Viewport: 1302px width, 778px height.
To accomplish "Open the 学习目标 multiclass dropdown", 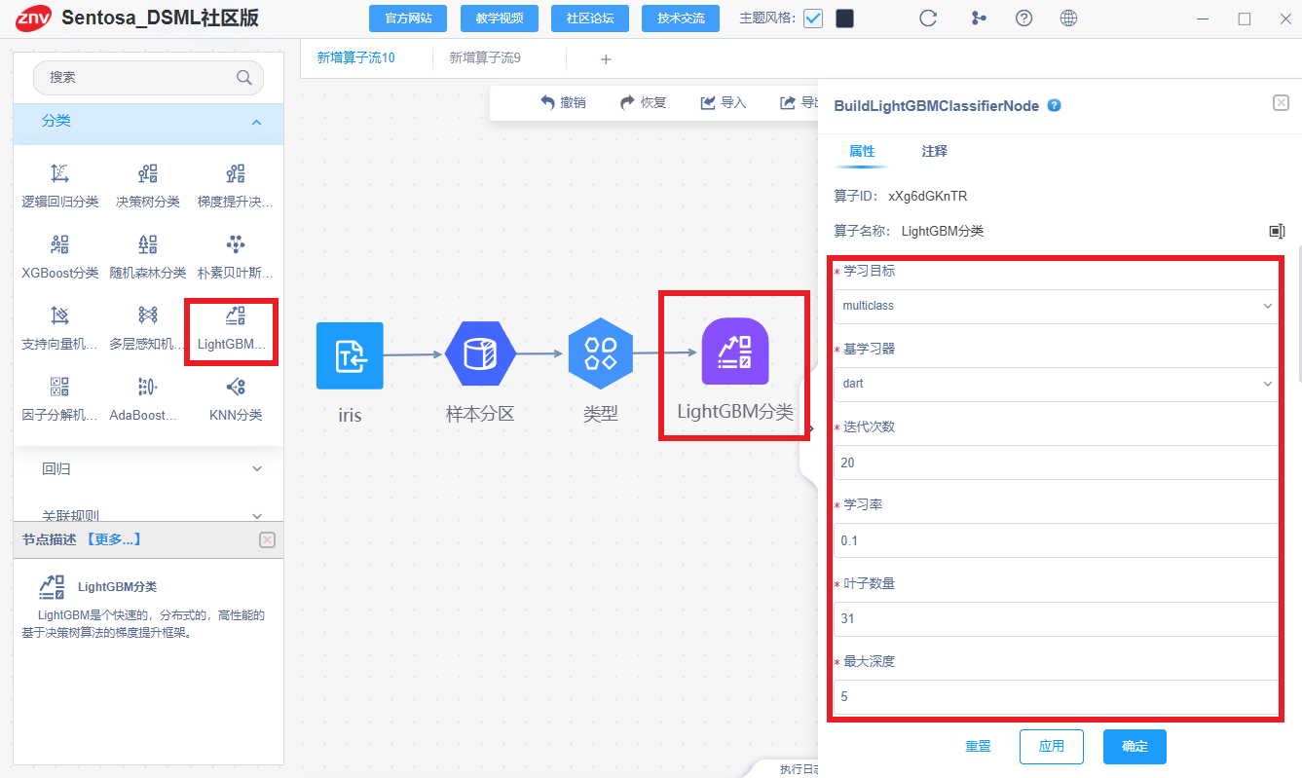I will [1056, 306].
